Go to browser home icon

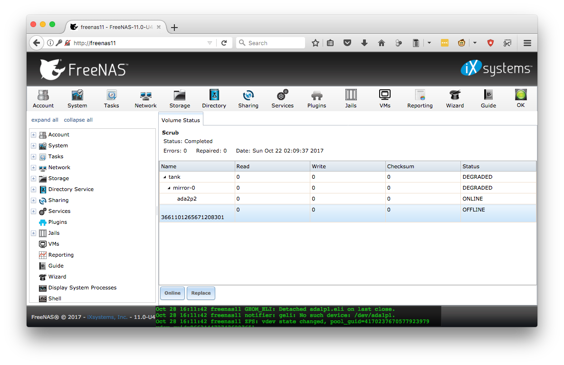click(381, 43)
